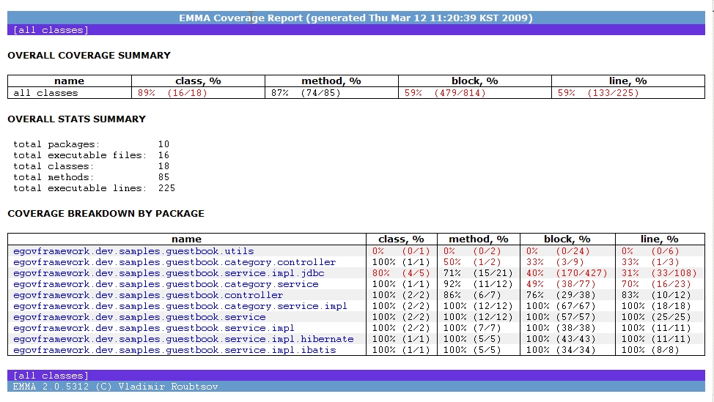Click the EMMA Coverage Report title bar
This screenshot has height=402, width=714.
356,18
